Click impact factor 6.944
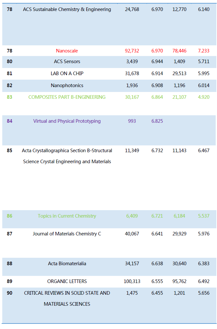Viewport: 217px width, 329px height. pos(157,62)
